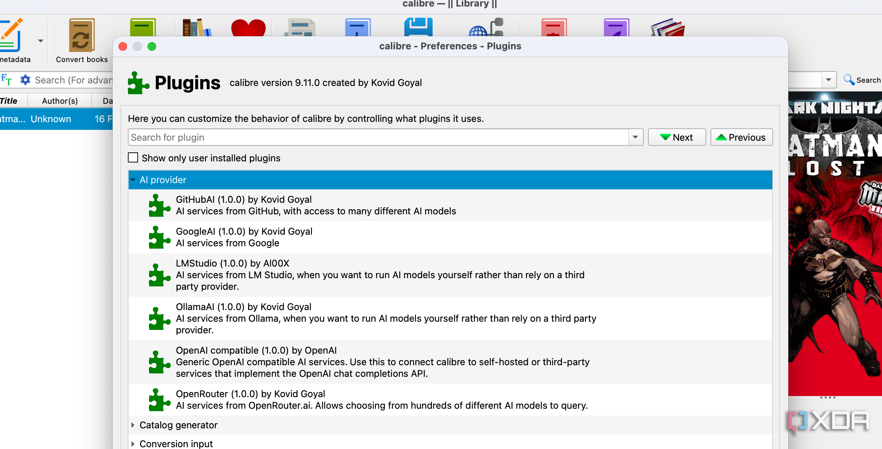
Task: Click the Fetch news toolbar icon
Action: tap(300, 27)
